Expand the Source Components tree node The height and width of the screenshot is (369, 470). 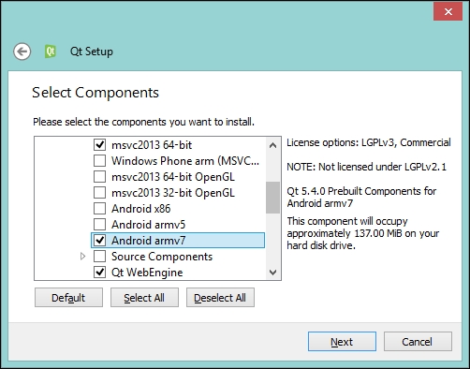tap(82, 257)
